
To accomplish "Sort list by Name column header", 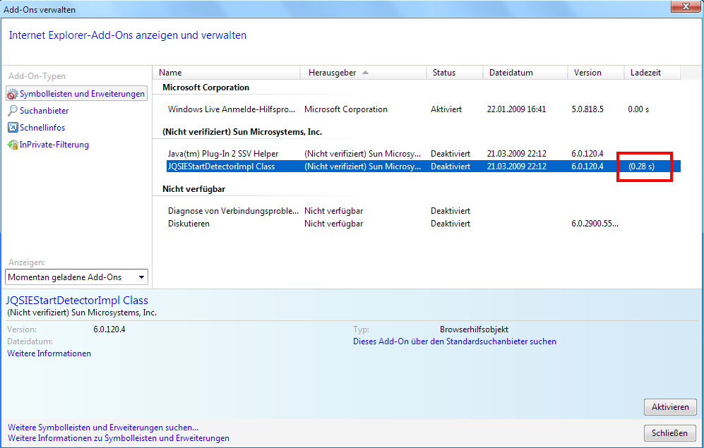I will tap(226, 73).
